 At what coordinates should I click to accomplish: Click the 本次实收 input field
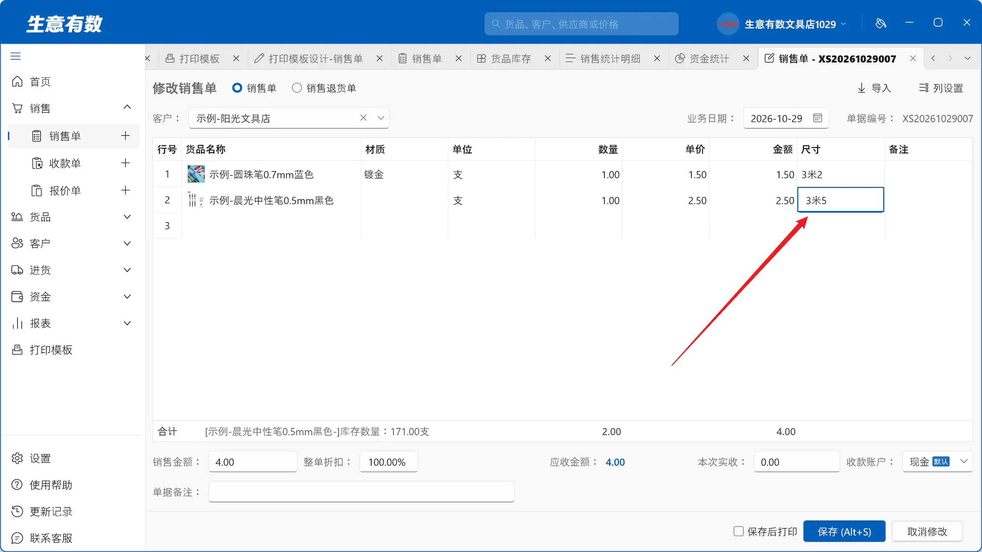tap(797, 462)
